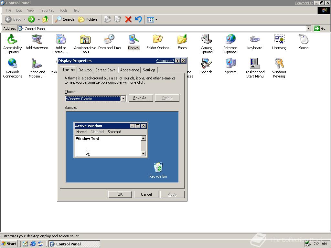Go up one folder level
The height and width of the screenshot is (248, 331).
pyautogui.click(x=45, y=19)
